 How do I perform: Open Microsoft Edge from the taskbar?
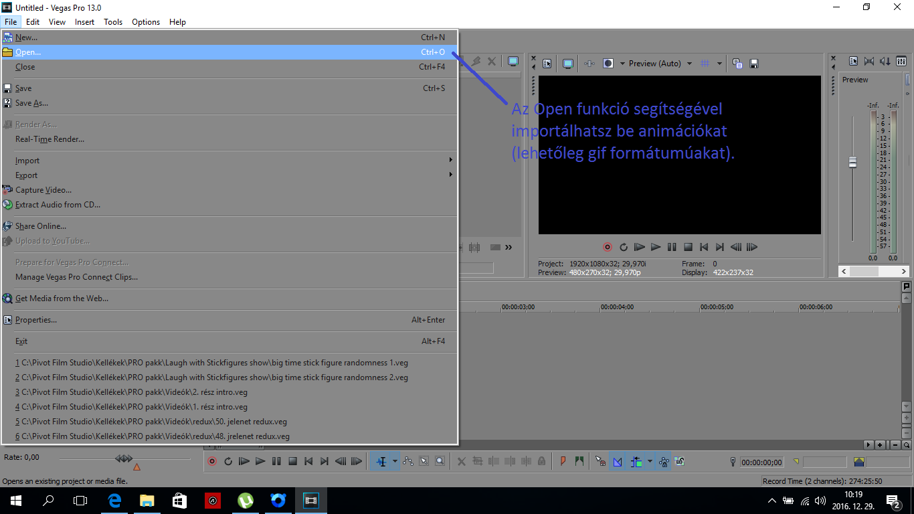coord(114,500)
